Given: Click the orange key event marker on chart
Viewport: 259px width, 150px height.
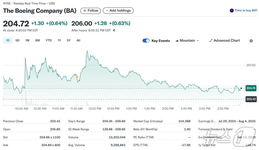Looking at the screenshot, I should coord(77,77).
